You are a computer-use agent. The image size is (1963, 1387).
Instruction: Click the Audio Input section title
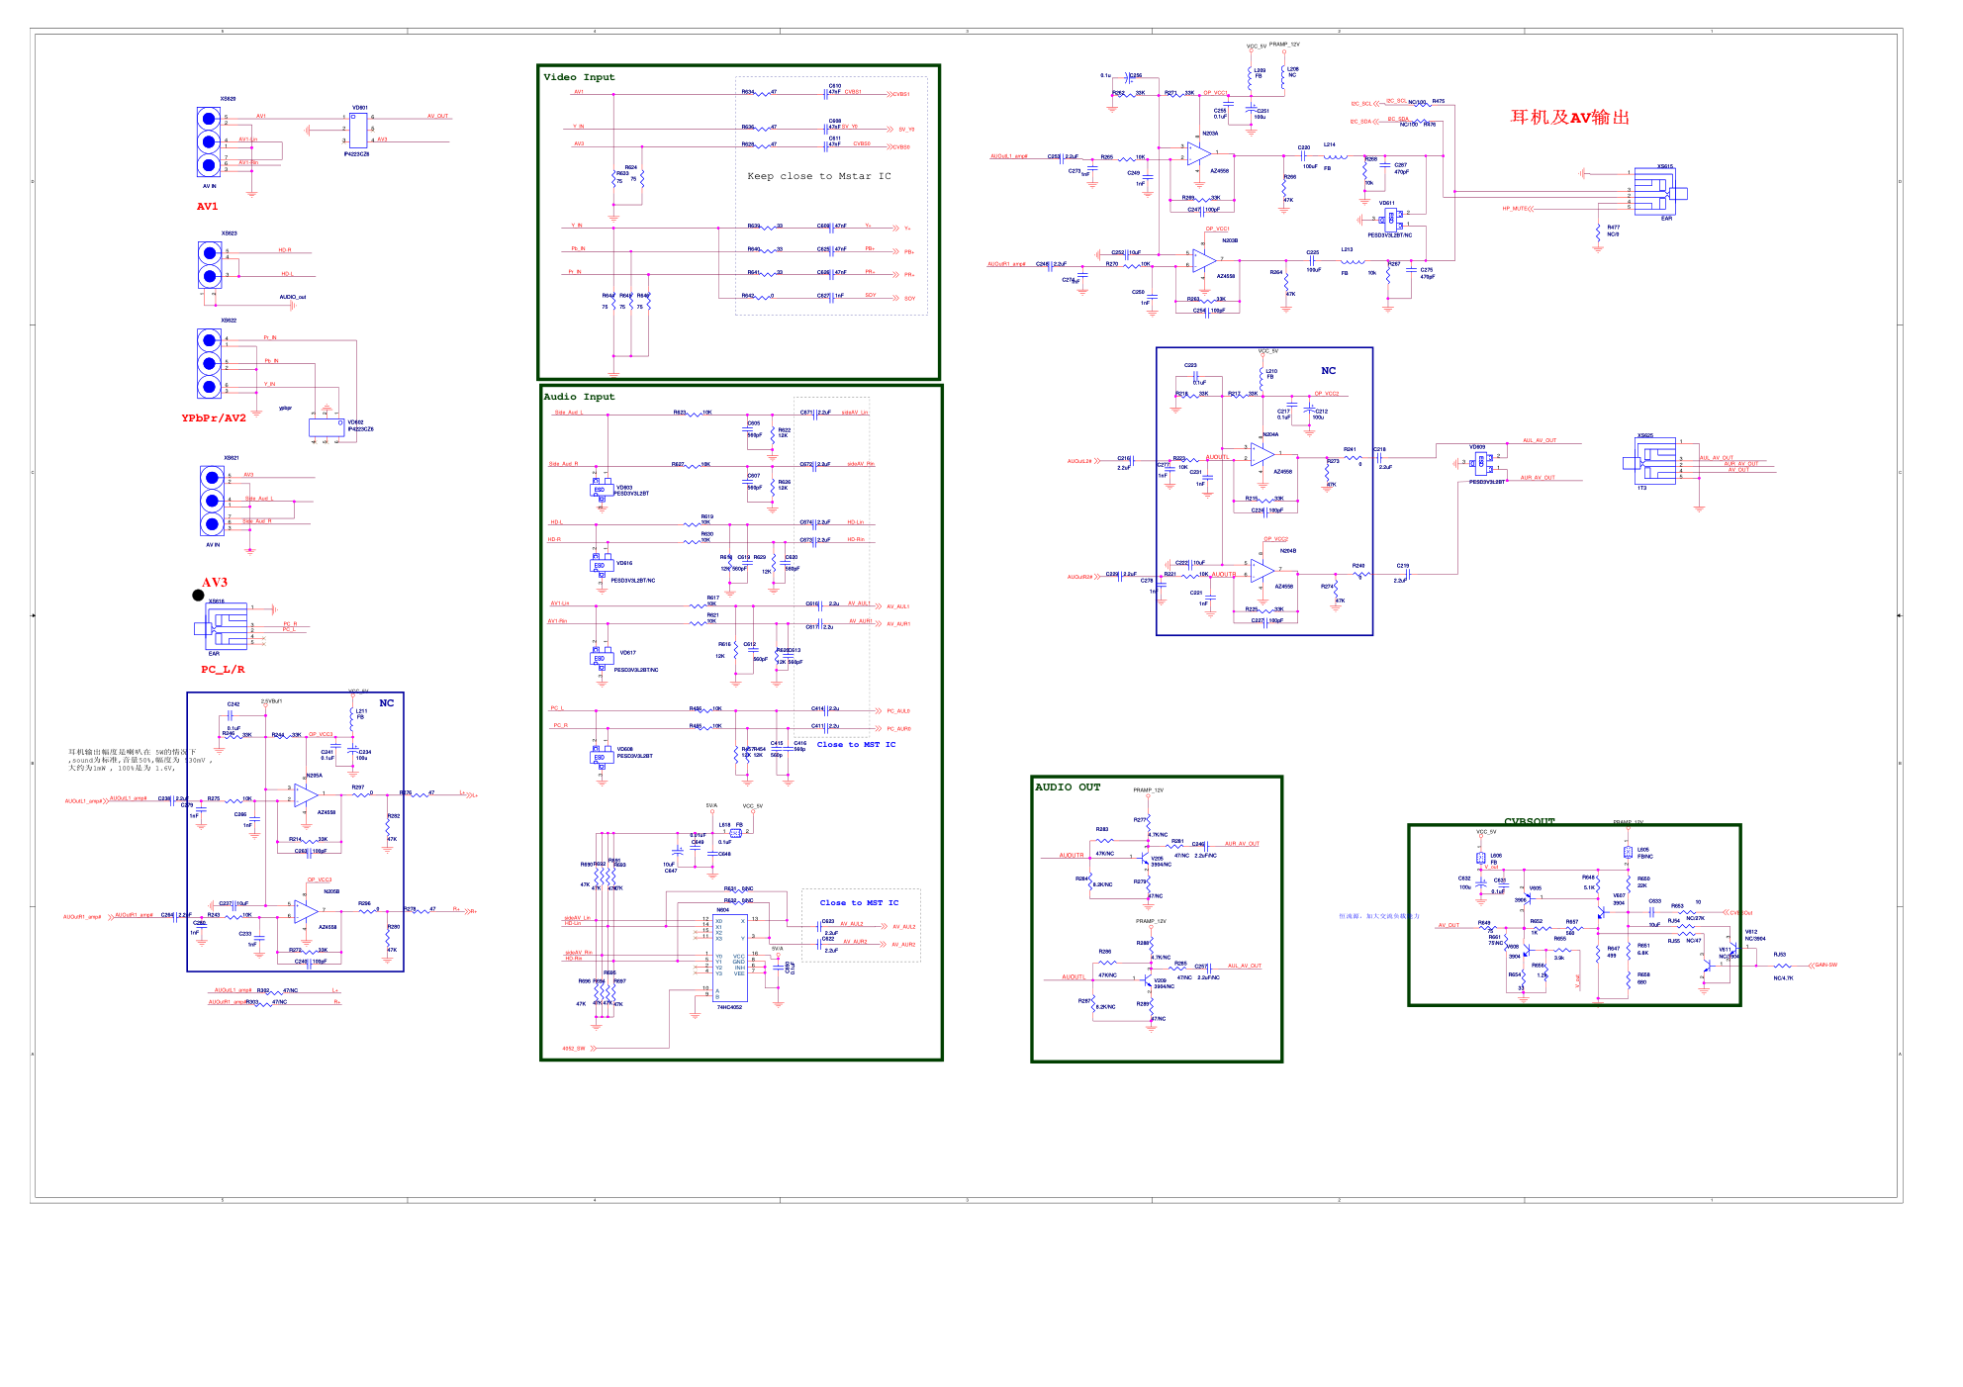(x=579, y=397)
